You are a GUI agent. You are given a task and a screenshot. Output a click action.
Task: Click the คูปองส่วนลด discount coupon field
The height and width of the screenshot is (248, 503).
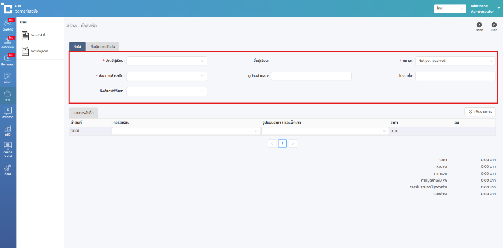pos(311,76)
